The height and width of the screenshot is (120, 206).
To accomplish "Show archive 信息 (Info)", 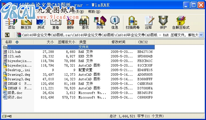I will coord(115,23).
